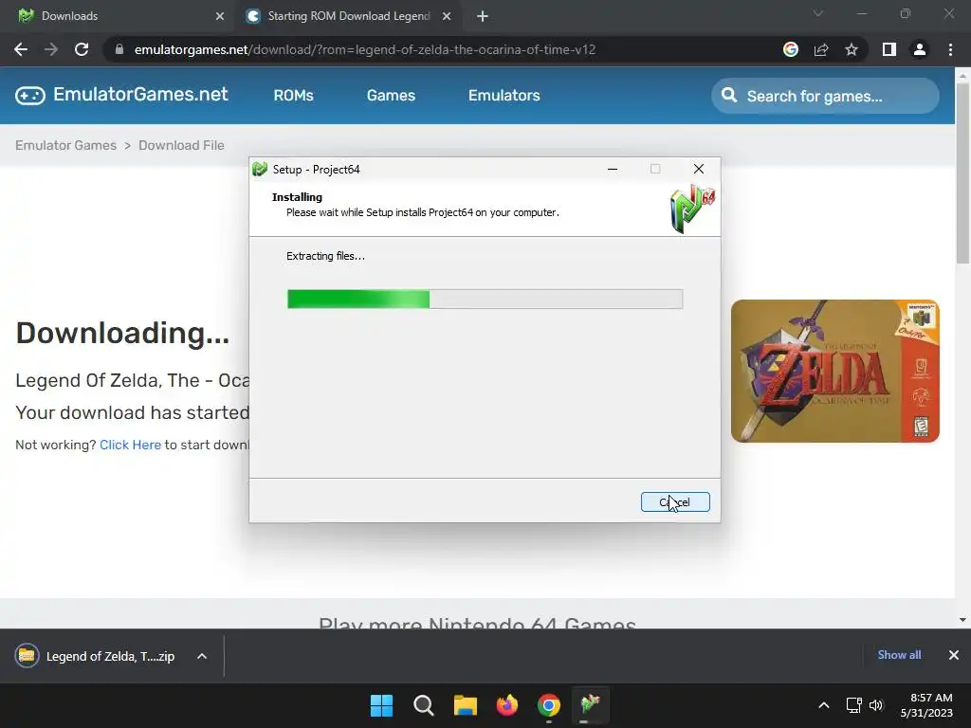Share this page icon
971x728 pixels.
pos(821,49)
